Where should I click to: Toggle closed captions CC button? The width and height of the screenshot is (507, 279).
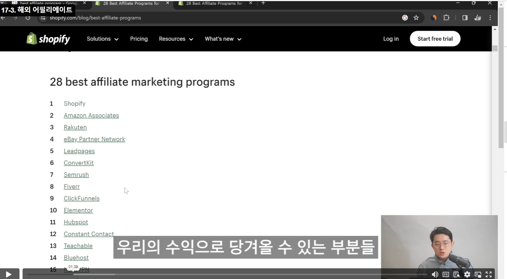(x=446, y=274)
